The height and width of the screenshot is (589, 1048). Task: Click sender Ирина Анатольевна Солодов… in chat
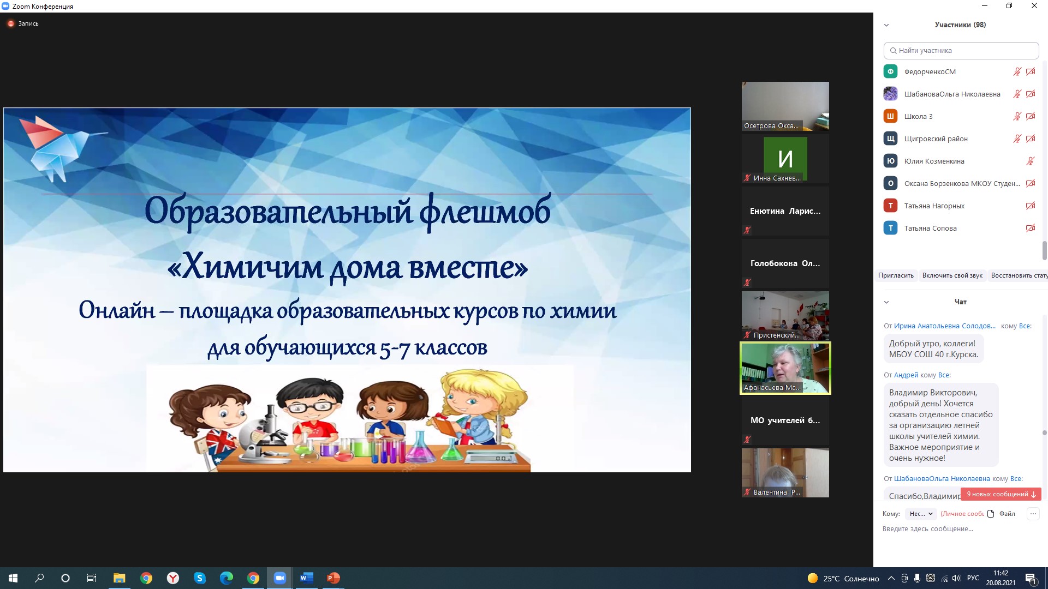point(945,326)
